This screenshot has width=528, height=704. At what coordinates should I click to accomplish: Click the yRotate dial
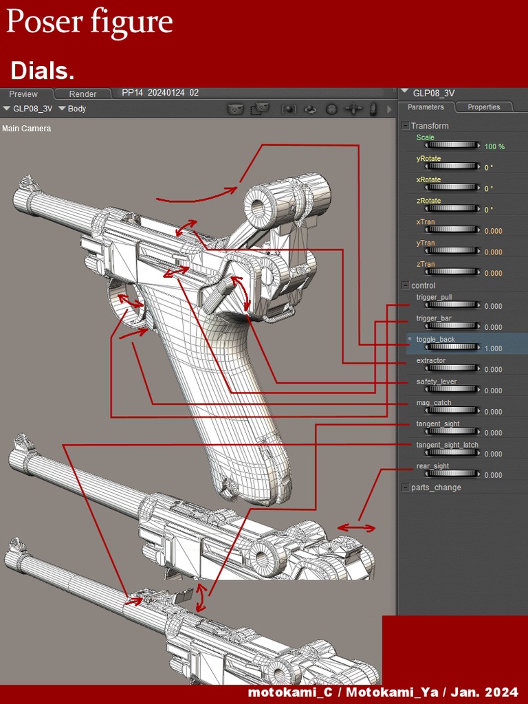(x=452, y=166)
